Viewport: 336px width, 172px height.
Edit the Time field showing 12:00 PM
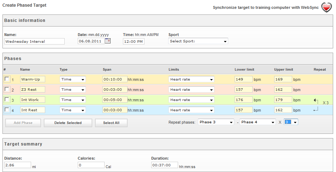(134, 41)
